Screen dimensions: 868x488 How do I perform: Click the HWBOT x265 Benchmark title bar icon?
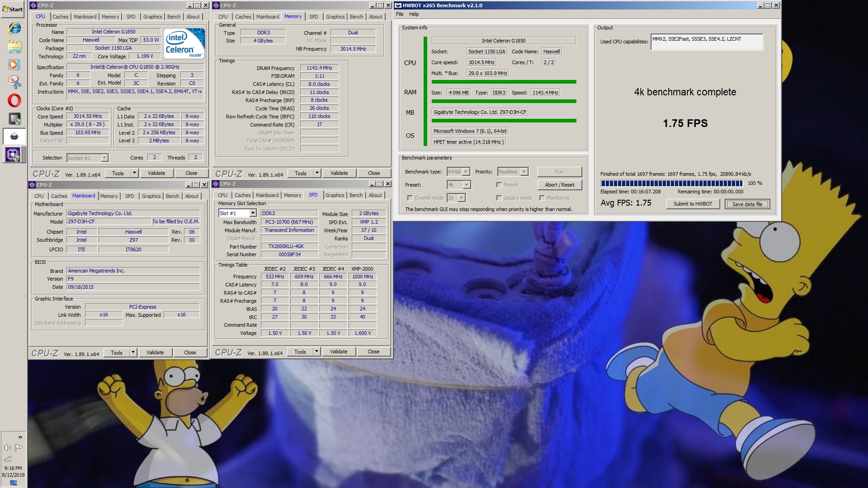pyautogui.click(x=398, y=5)
